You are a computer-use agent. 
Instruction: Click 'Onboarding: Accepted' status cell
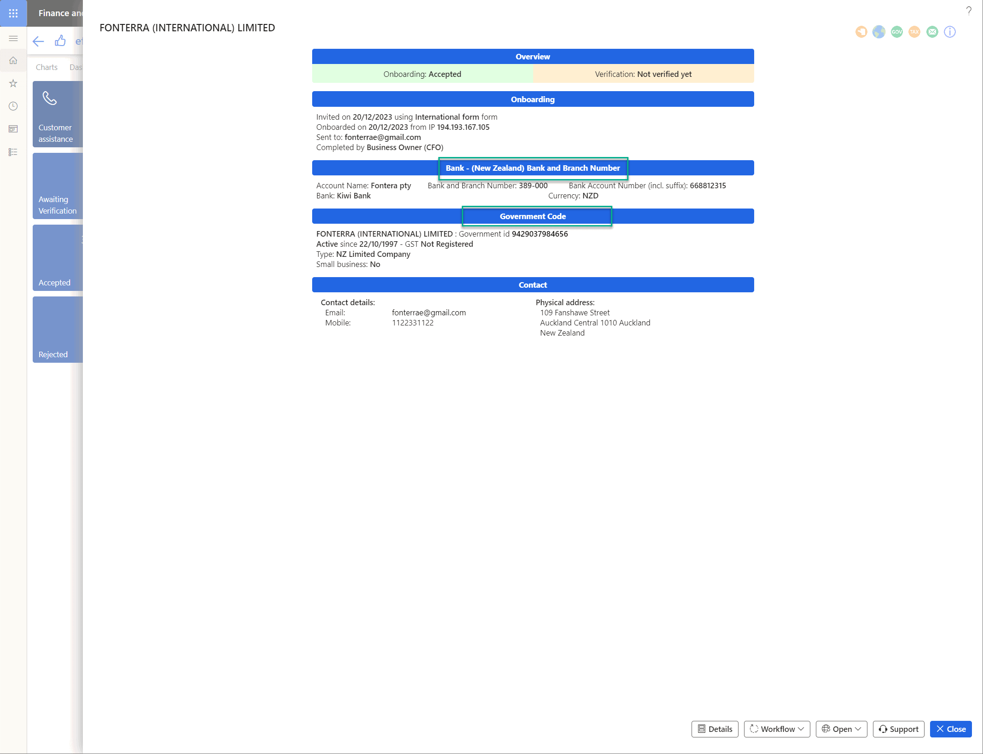click(422, 74)
